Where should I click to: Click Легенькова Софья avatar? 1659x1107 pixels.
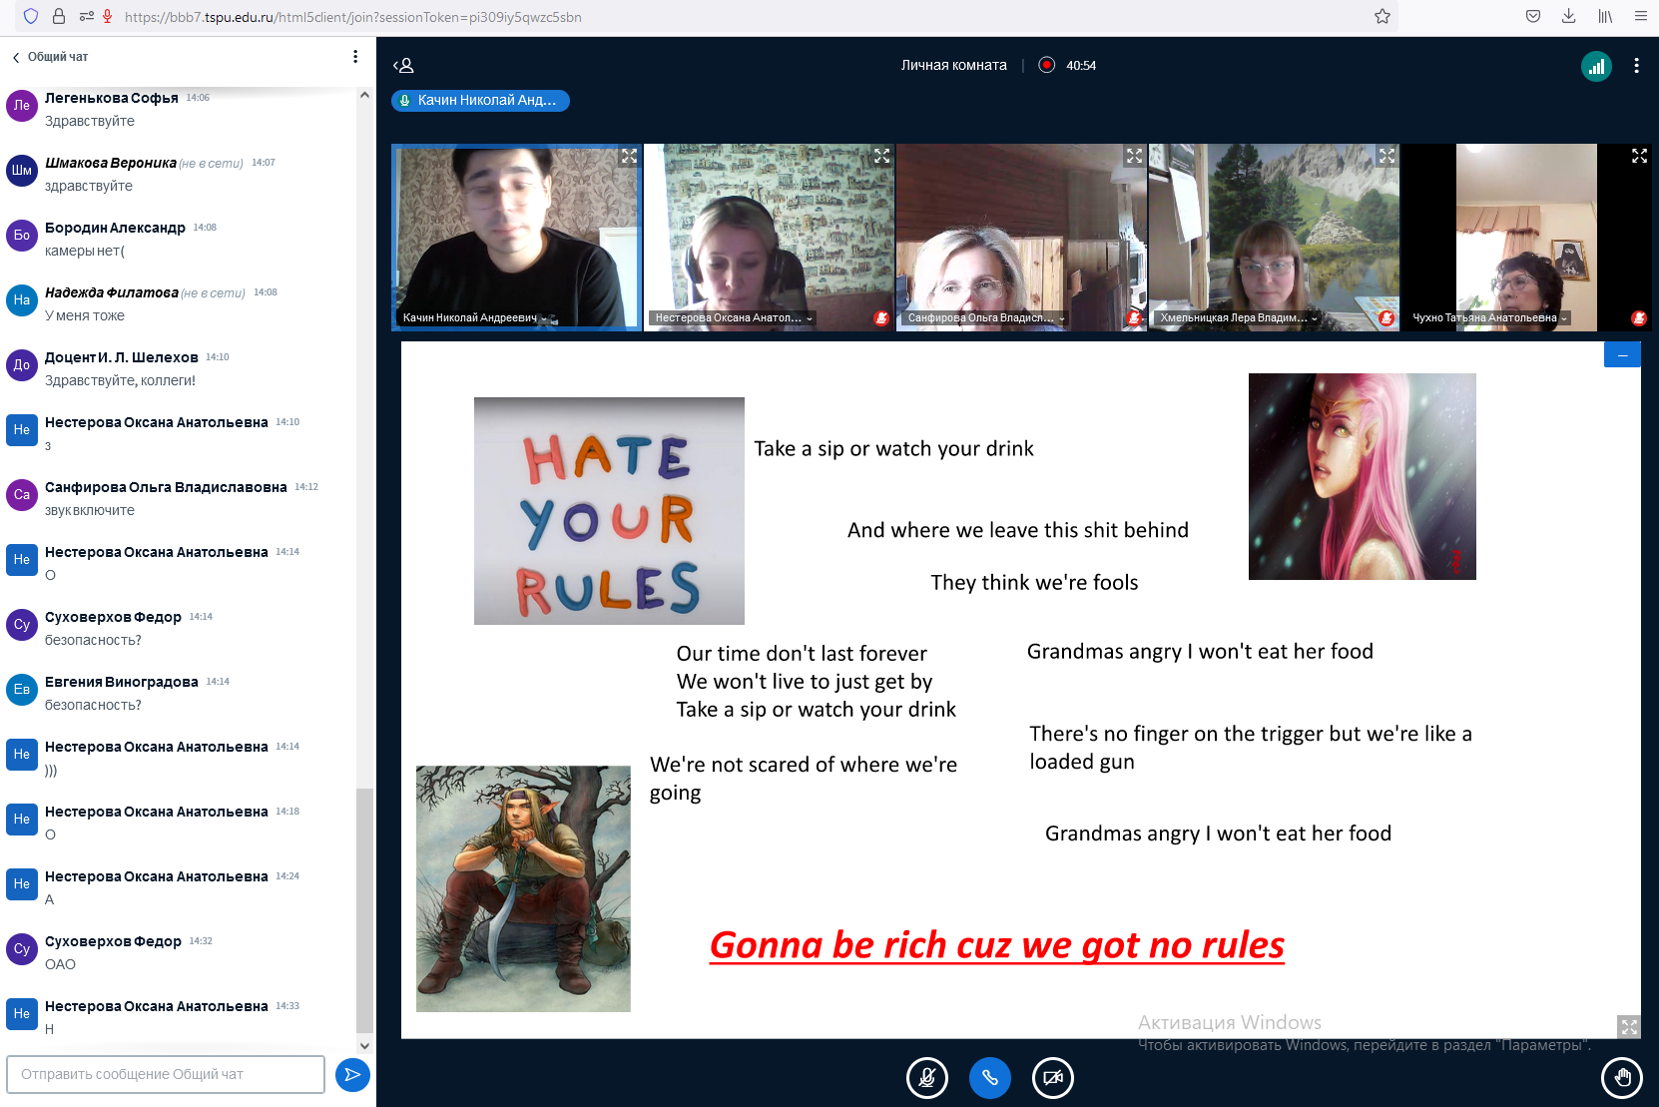tap(22, 105)
